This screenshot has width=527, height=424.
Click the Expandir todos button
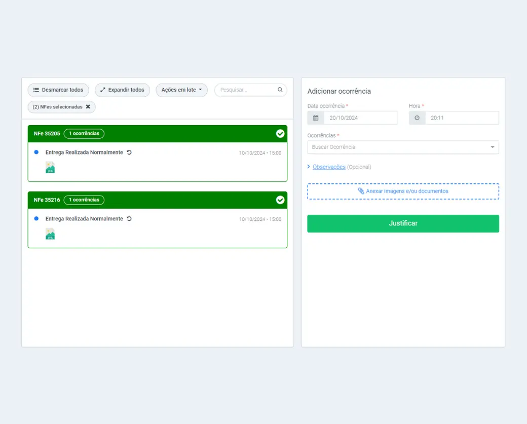point(122,90)
